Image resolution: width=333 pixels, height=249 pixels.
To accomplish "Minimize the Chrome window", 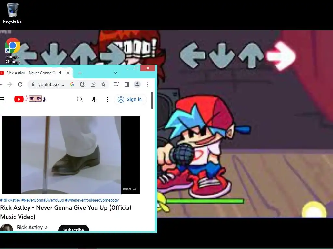I will (x=127, y=68).
